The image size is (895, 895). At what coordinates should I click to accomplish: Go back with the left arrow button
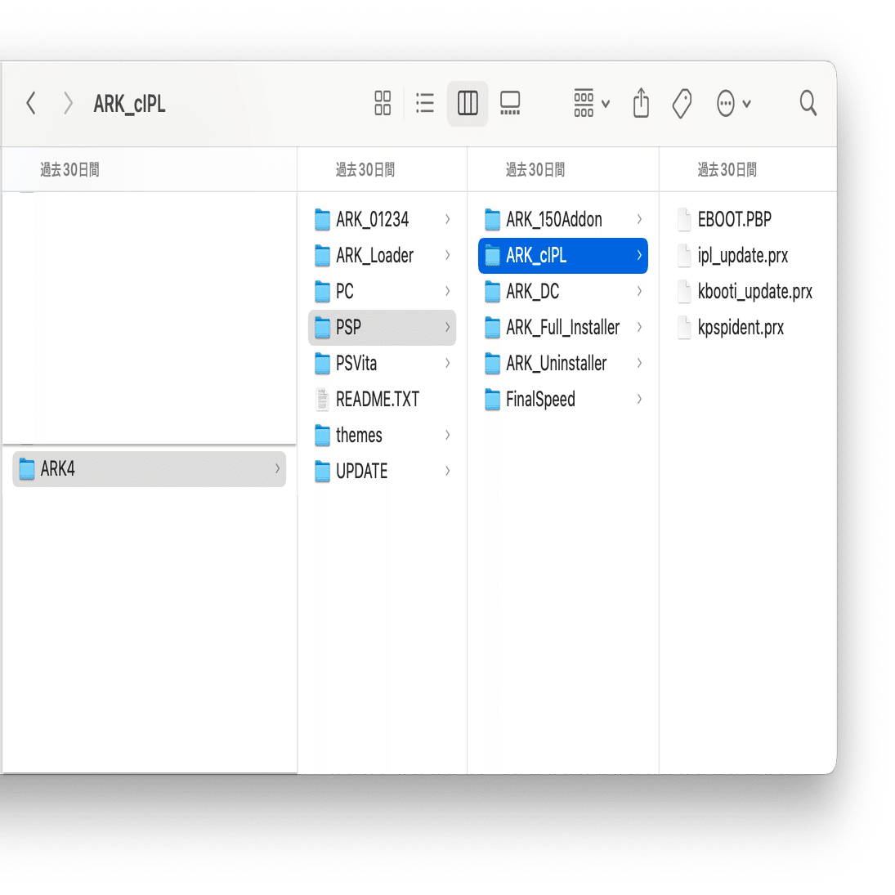tap(31, 103)
